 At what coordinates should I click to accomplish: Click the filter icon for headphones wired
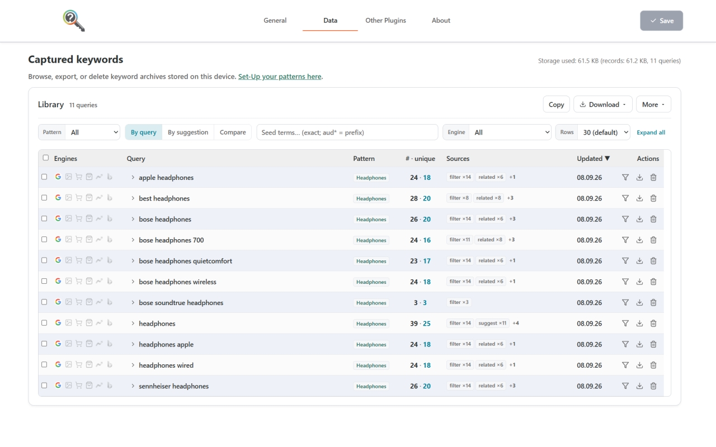point(625,365)
